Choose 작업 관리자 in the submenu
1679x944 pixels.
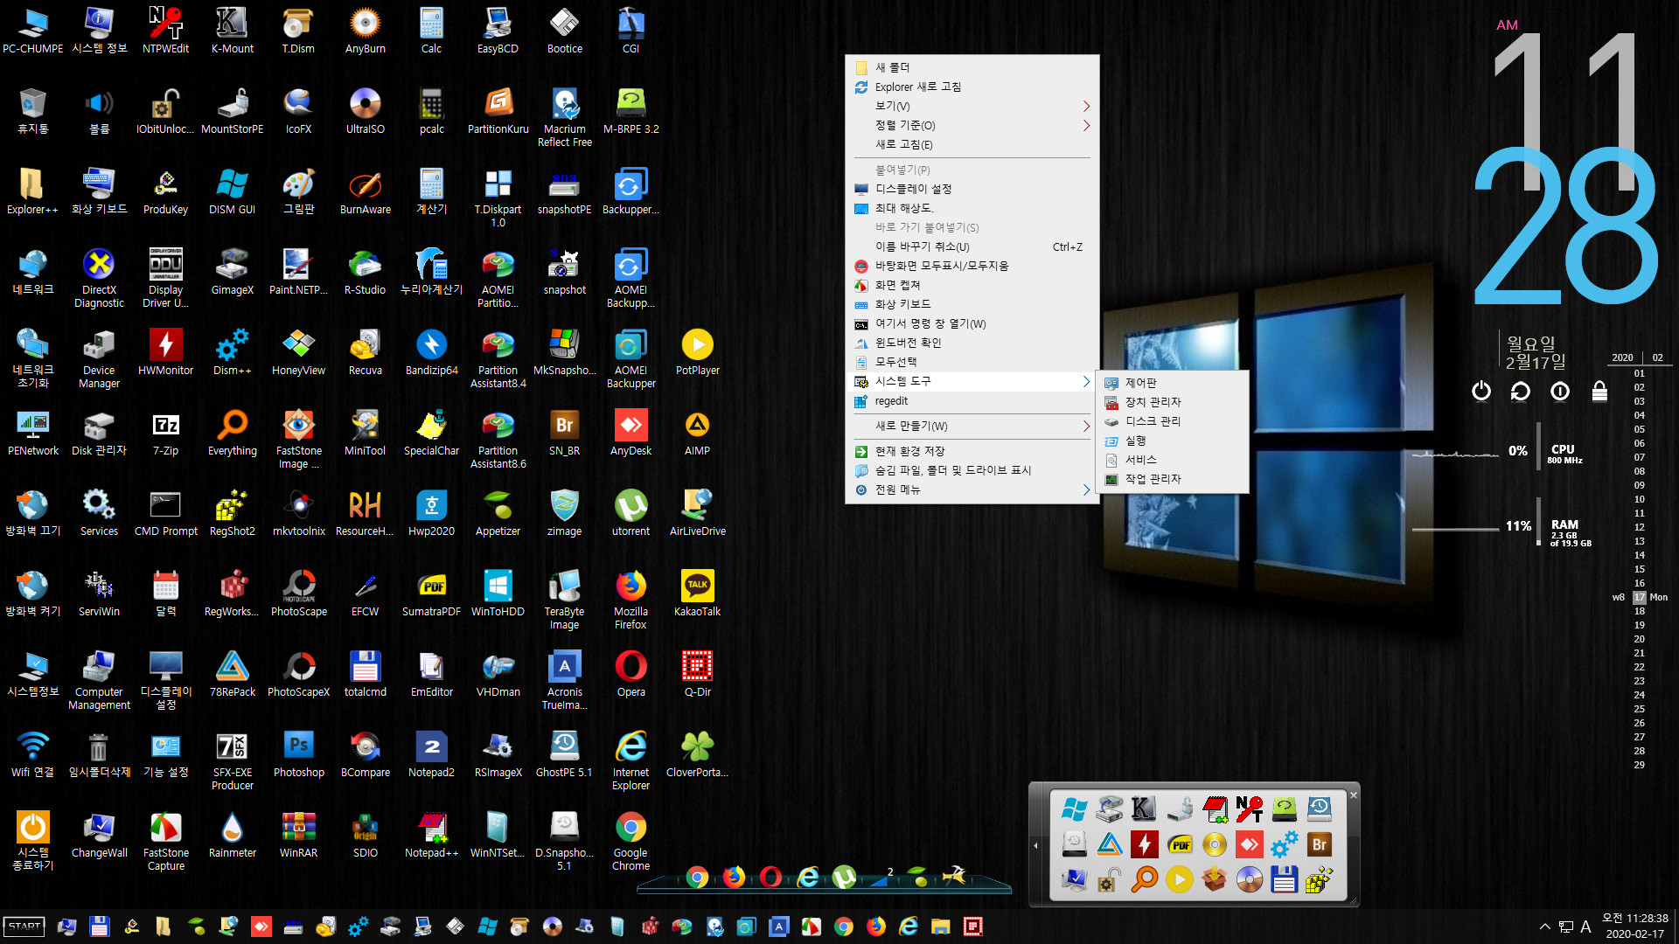[1172, 479]
